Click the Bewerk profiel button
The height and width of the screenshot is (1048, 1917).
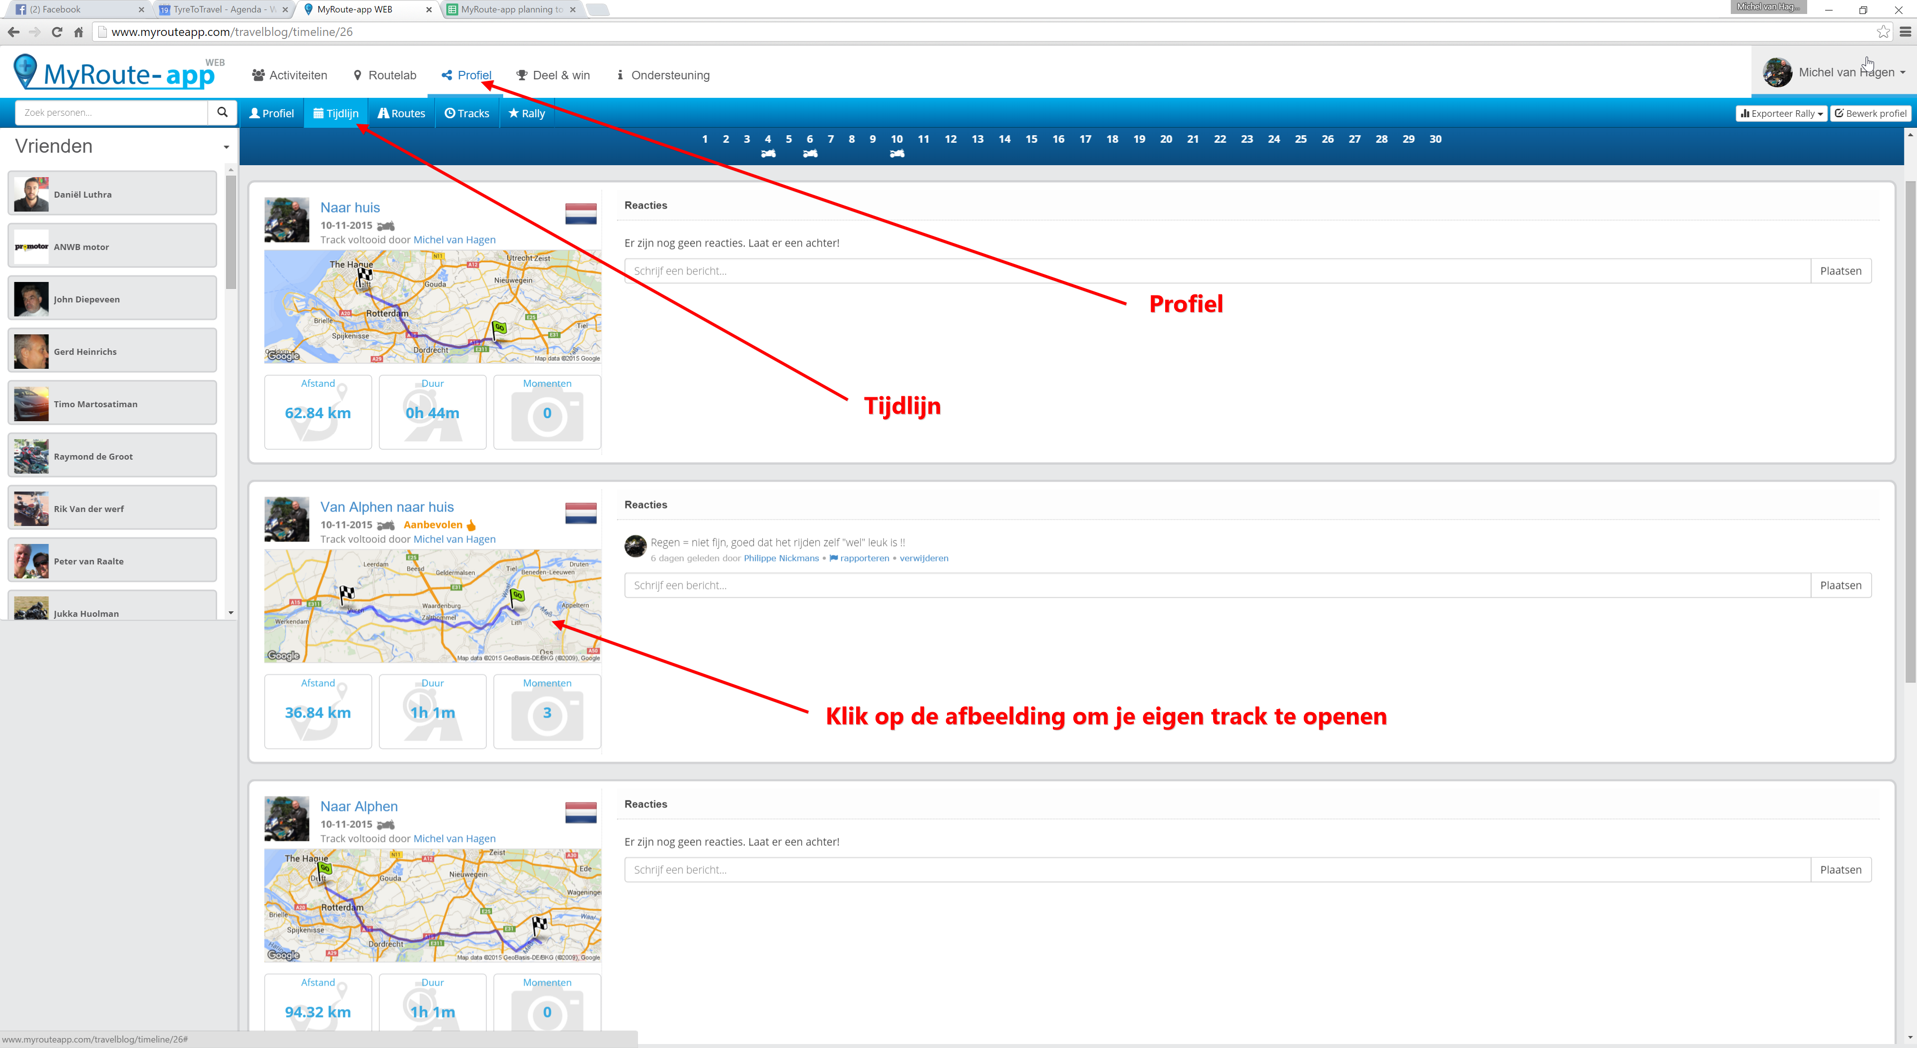(1870, 113)
